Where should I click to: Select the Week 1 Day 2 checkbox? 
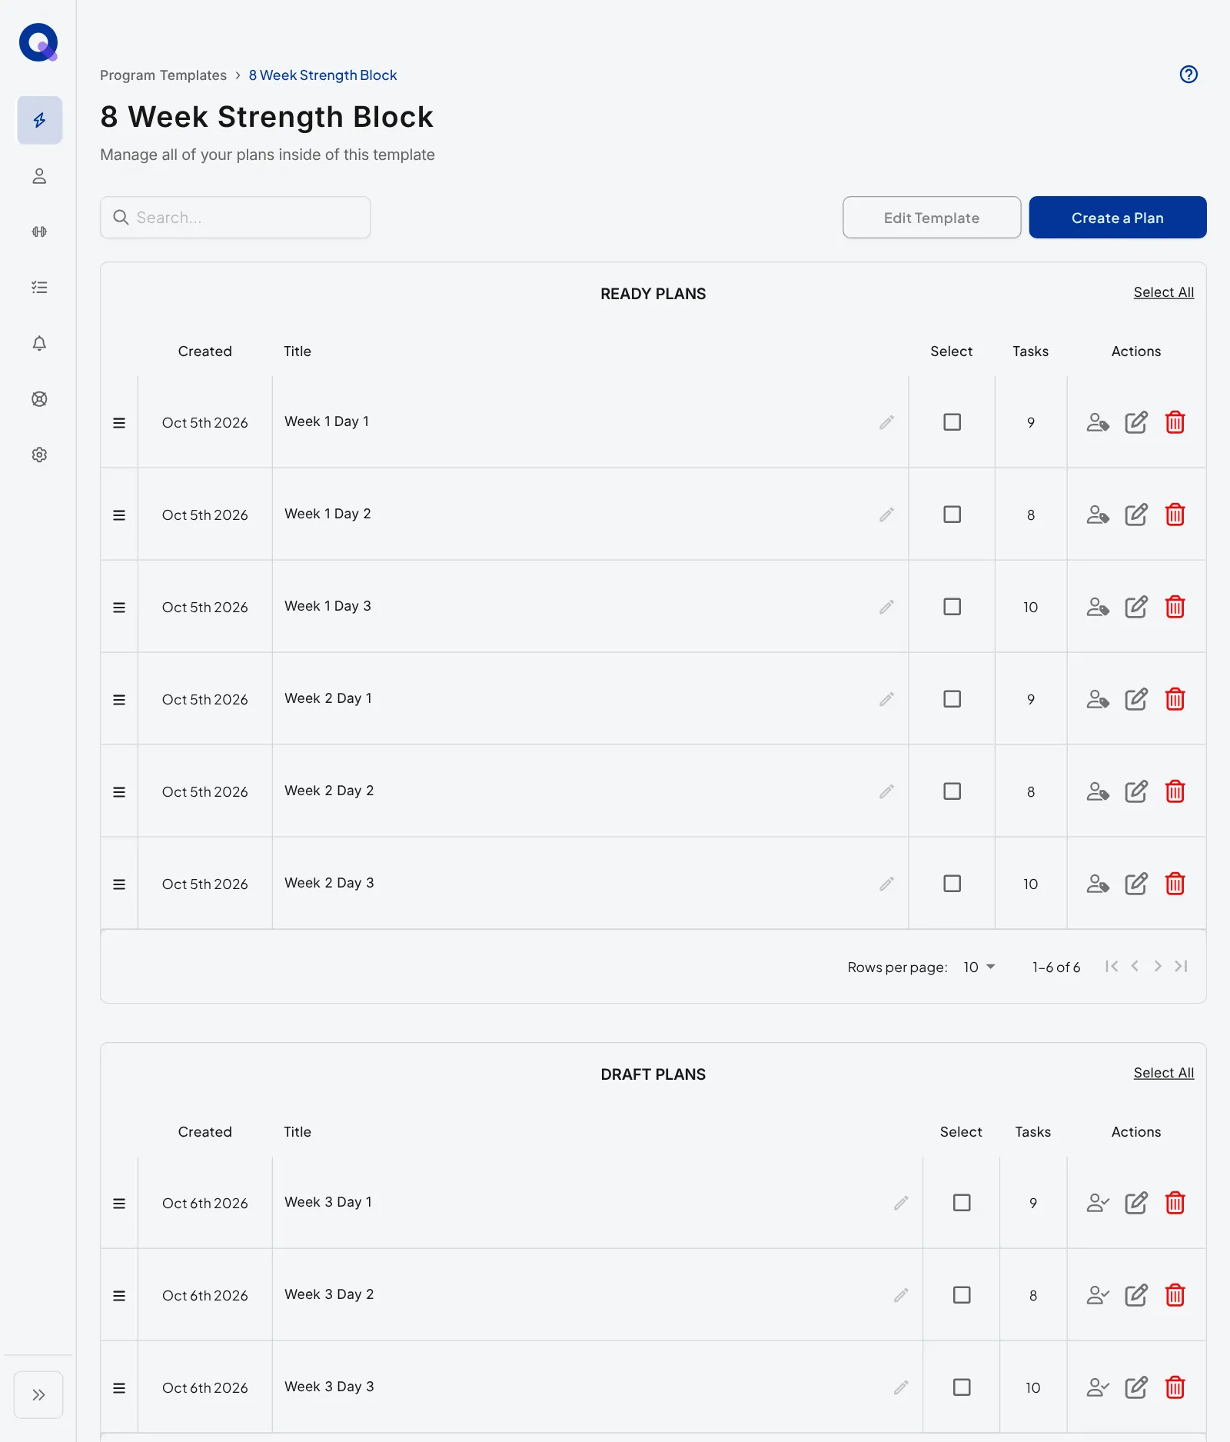click(952, 515)
